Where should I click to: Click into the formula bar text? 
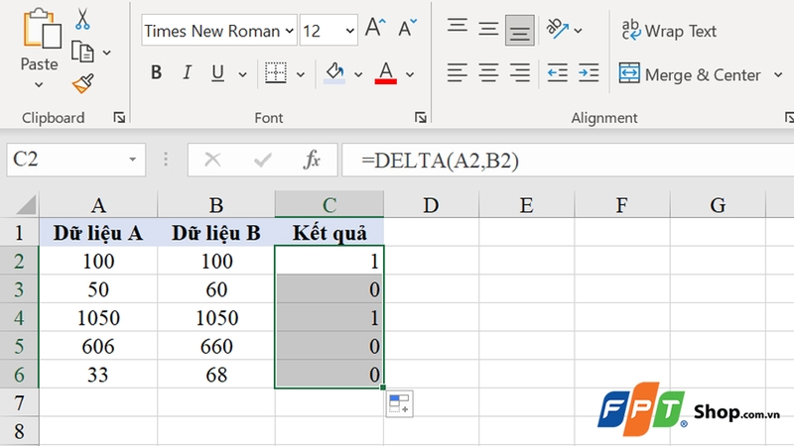click(x=556, y=160)
